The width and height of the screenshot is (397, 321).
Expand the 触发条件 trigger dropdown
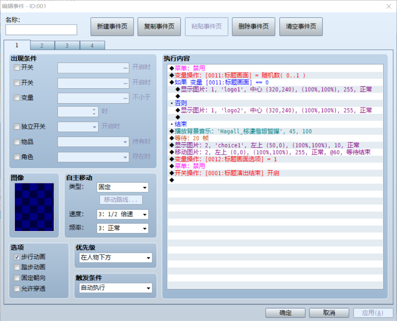point(115,288)
